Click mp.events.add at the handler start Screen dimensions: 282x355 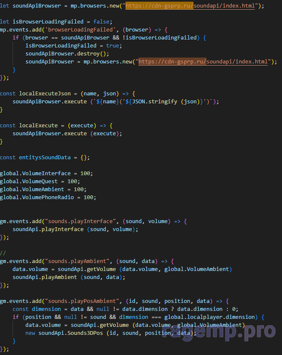click(21, 30)
